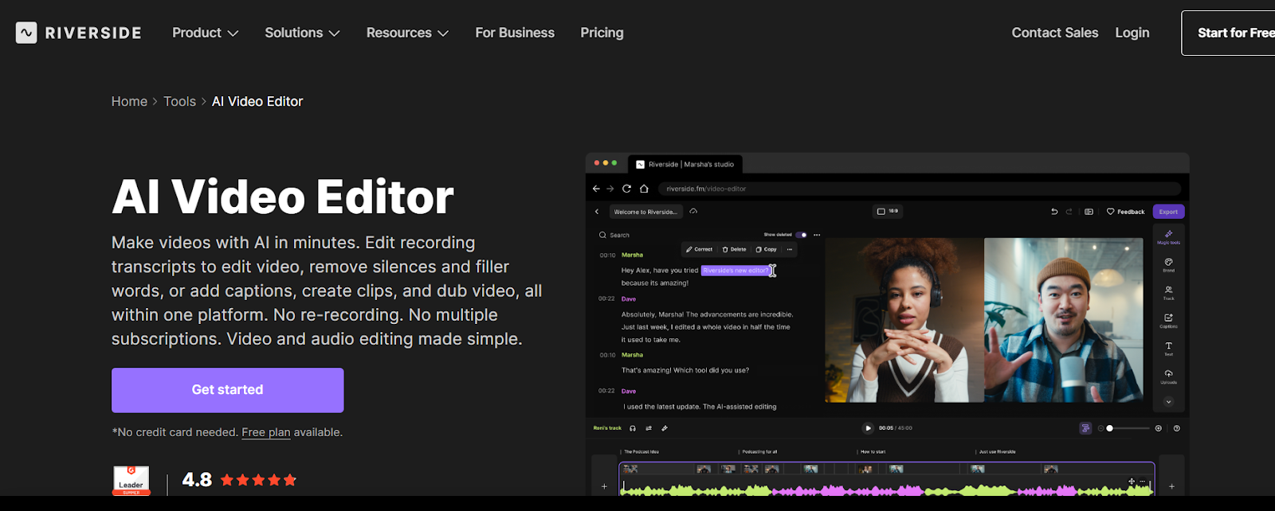Click the timeline zoom slider handle

click(x=1109, y=428)
